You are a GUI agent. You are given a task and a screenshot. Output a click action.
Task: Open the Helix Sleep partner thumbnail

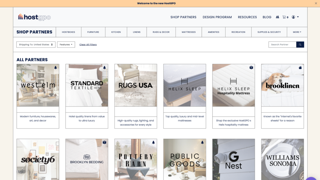(x=185, y=85)
